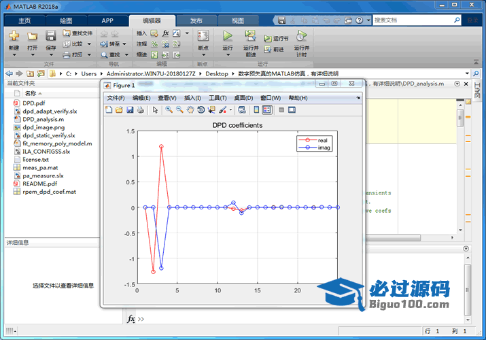Toggle the Insert Colorbar button in Figure toolbar

(x=256, y=109)
